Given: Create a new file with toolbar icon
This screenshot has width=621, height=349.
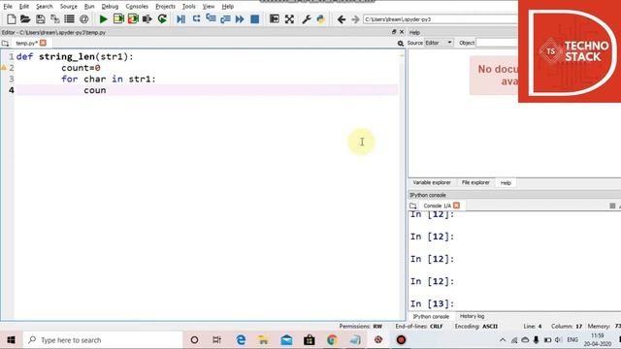Looking at the screenshot, I should tap(12, 19).
